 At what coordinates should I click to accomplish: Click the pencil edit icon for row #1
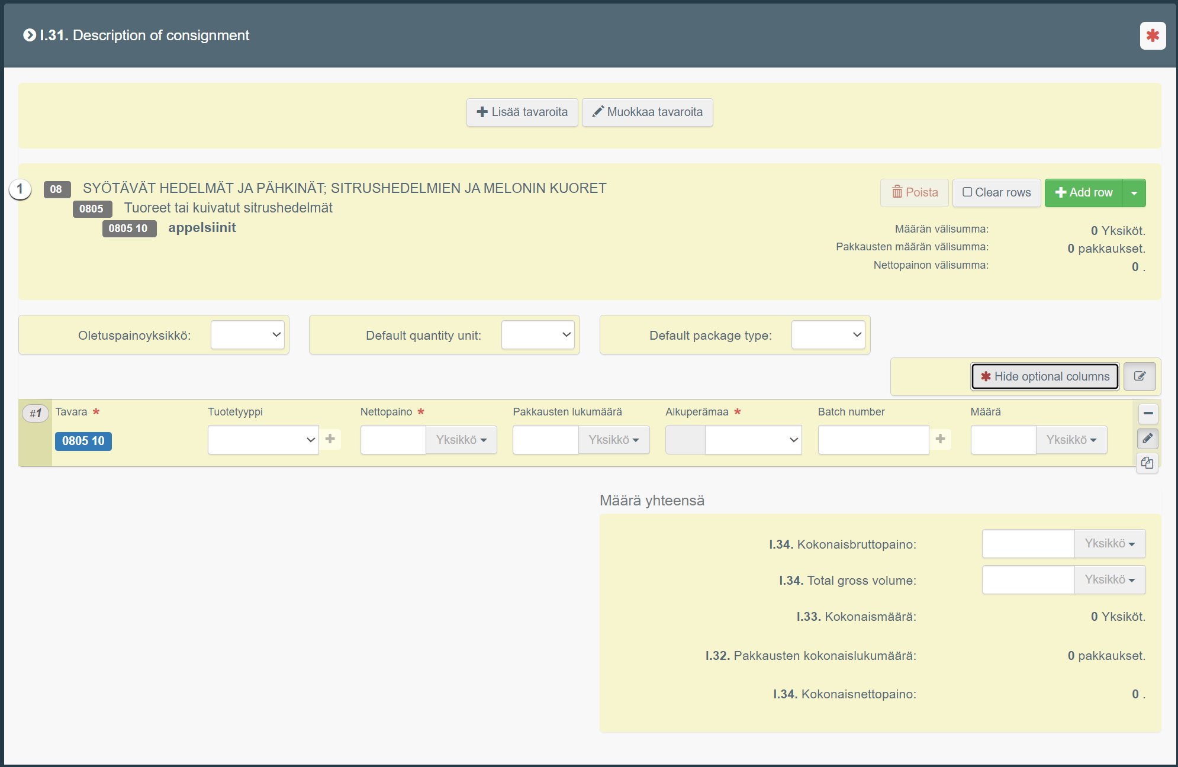pos(1147,439)
